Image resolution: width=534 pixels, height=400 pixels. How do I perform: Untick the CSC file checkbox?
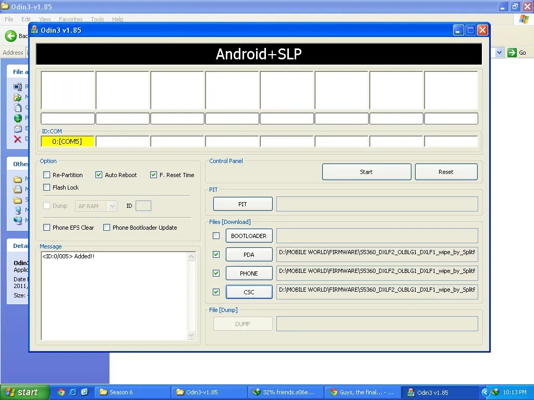[x=216, y=292]
